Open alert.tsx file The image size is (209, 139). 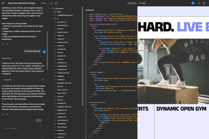pos(60,29)
